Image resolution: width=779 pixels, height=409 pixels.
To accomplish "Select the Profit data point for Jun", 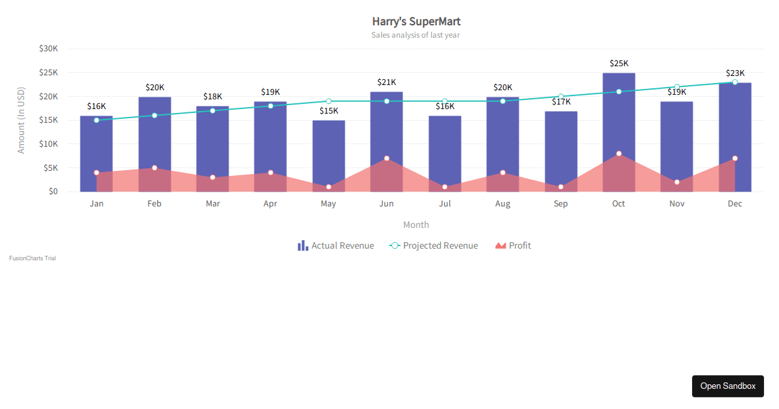I will coord(386,158).
